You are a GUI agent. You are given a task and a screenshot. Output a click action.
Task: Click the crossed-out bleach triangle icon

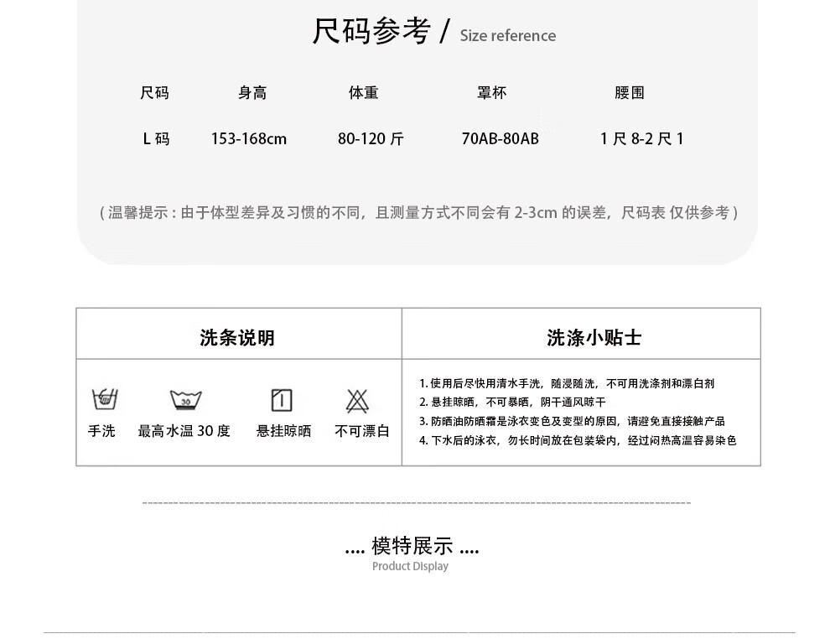click(359, 401)
